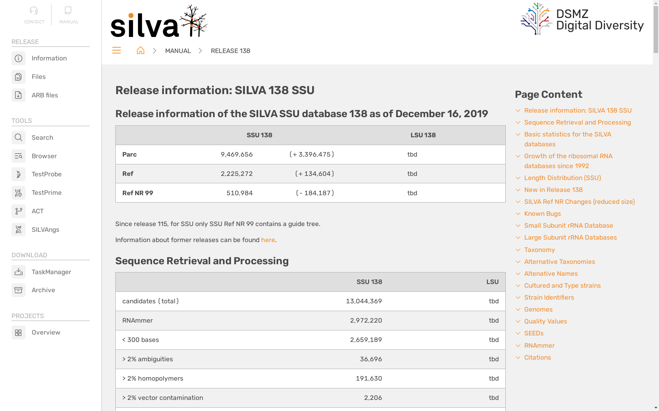Select TestPrime in the Tools sidebar
Screen dimensions: 659x411
[47, 193]
